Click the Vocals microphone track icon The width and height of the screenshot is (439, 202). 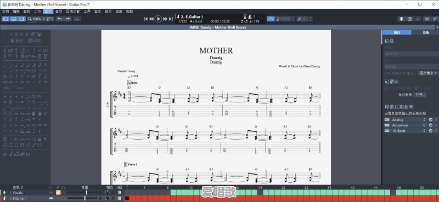4,193
